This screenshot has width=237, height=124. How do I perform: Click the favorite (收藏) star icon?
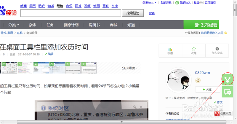(194, 49)
